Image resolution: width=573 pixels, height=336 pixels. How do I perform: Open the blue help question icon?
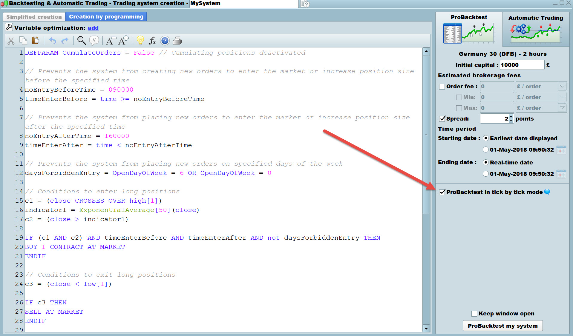tap(165, 41)
